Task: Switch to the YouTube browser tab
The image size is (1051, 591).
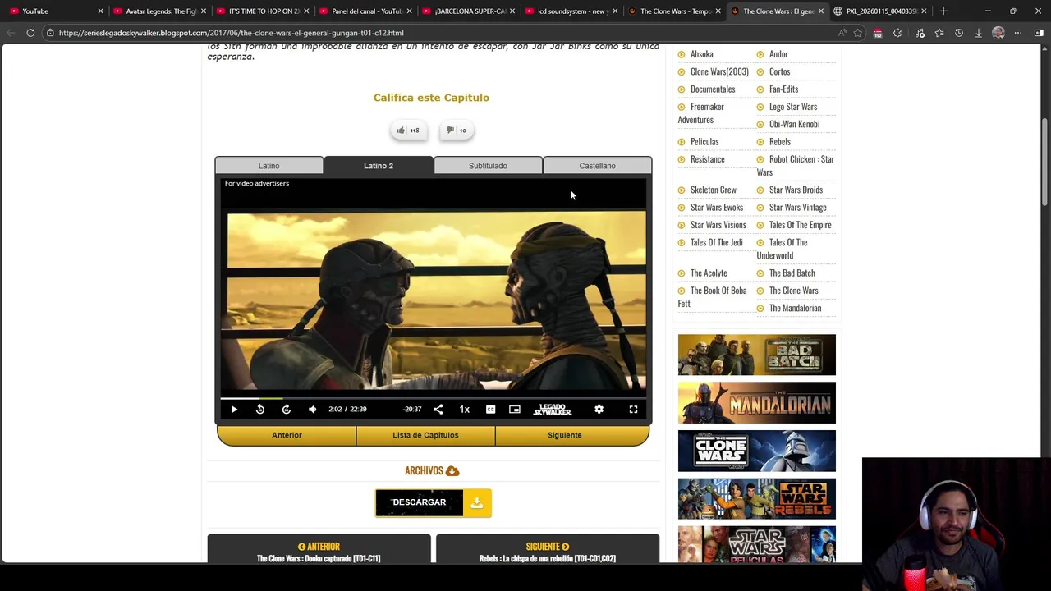Action: [x=56, y=11]
